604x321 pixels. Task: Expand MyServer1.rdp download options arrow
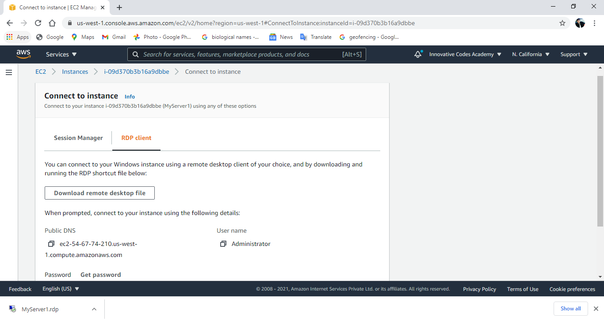point(94,309)
